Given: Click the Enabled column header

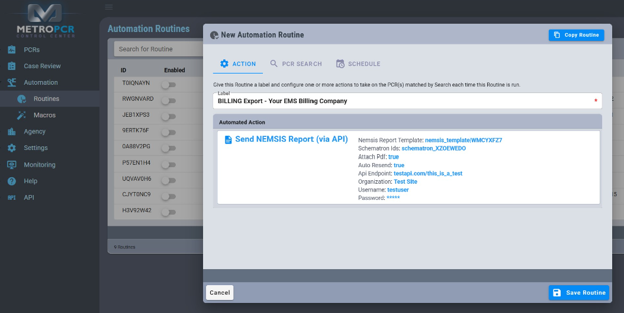Looking at the screenshot, I should pos(174,70).
